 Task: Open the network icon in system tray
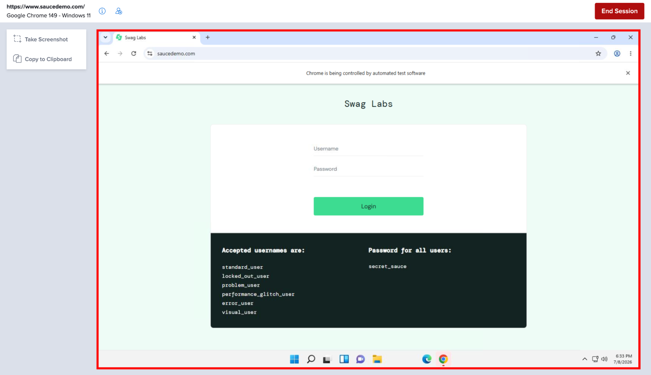click(x=595, y=359)
